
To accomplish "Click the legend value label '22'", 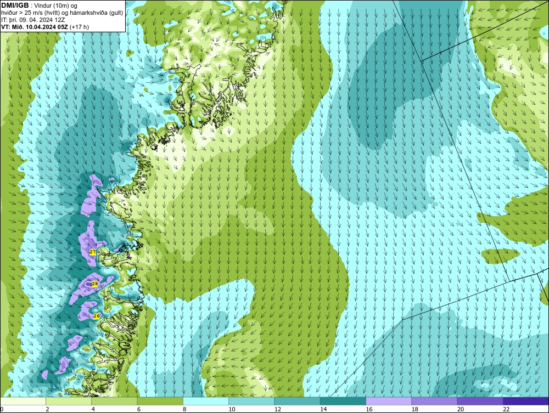I will (506, 410).
